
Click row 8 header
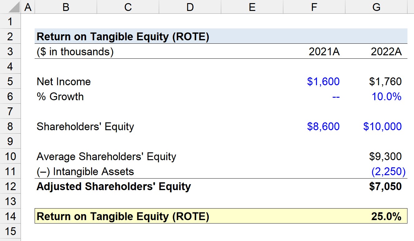[x=10, y=126]
